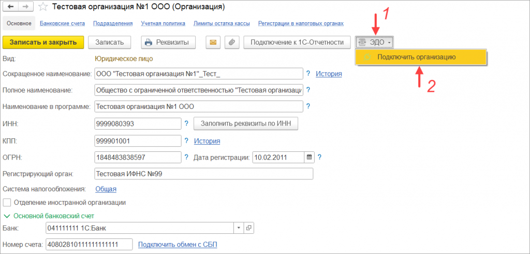
Task: Open the Подключить обмен с СБП link
Action: (178, 244)
